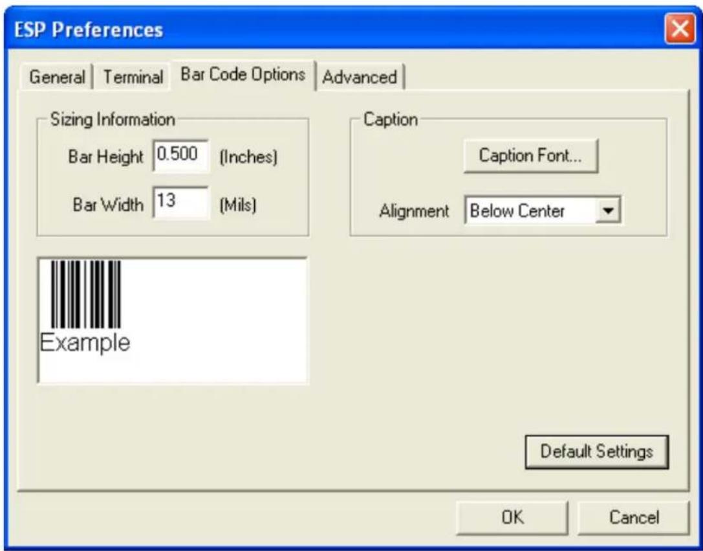Click the Bar Width input field
Screen dimensions: 703x551
point(180,203)
